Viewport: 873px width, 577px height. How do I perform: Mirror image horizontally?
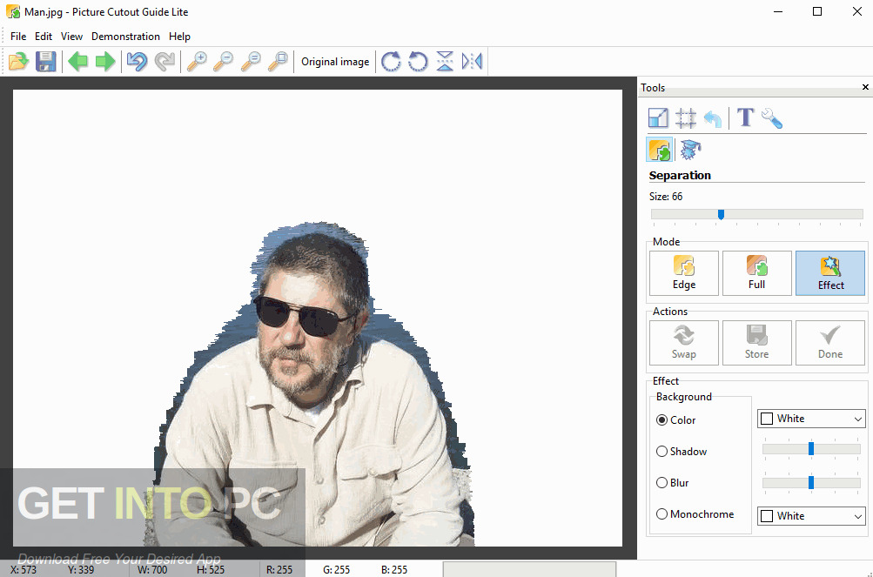tap(472, 61)
